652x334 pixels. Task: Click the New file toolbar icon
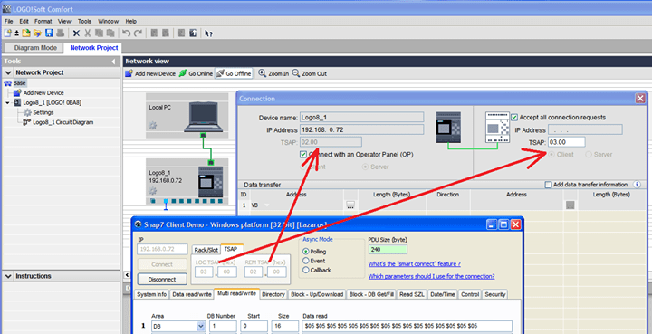pyautogui.click(x=7, y=33)
